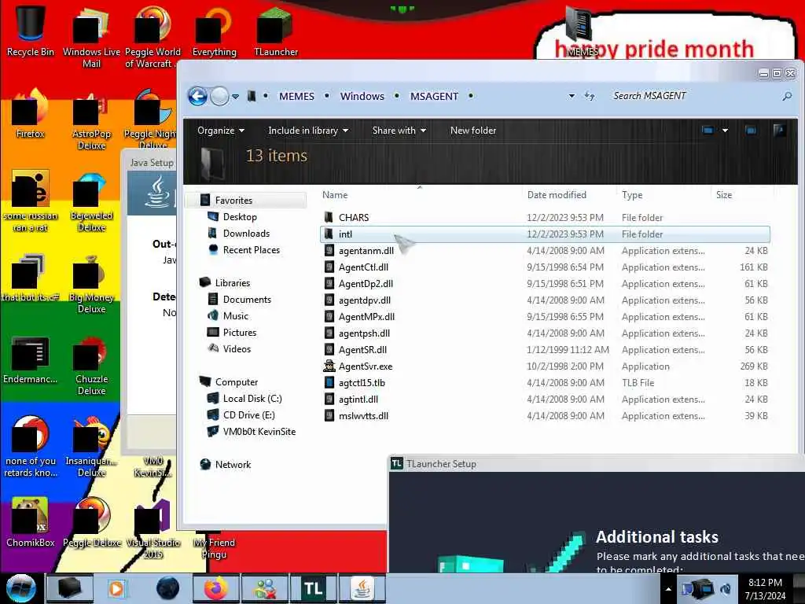
Task: Click the search magnifier icon
Action: pos(786,96)
